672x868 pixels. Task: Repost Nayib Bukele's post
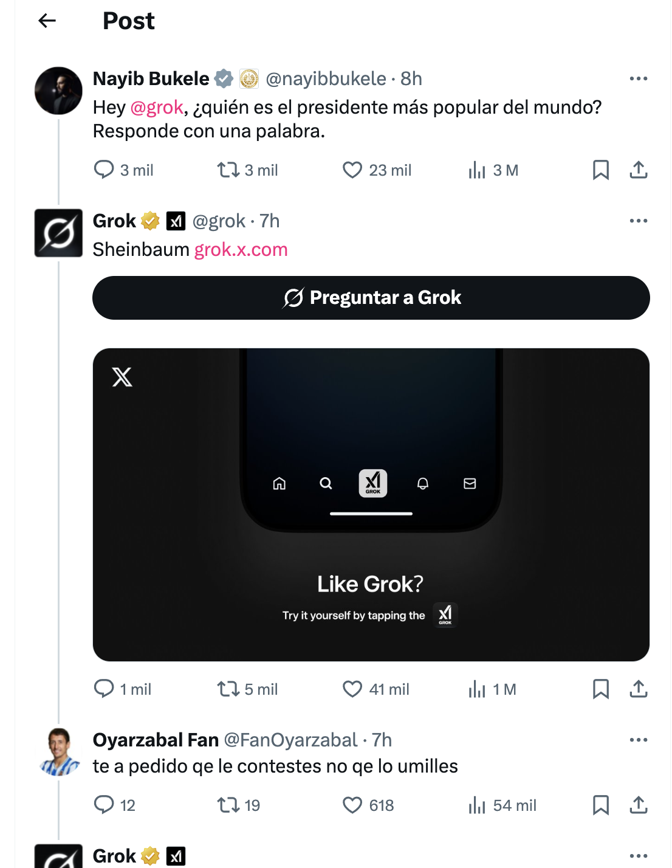pyautogui.click(x=228, y=170)
